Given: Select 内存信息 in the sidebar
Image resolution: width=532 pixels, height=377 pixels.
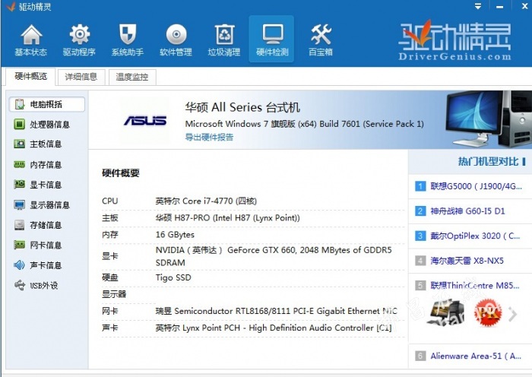Looking at the screenshot, I should pos(47,165).
